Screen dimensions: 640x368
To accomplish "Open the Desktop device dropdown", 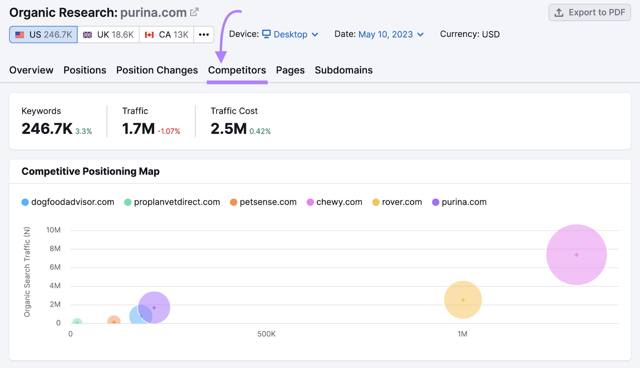I will pyautogui.click(x=290, y=34).
